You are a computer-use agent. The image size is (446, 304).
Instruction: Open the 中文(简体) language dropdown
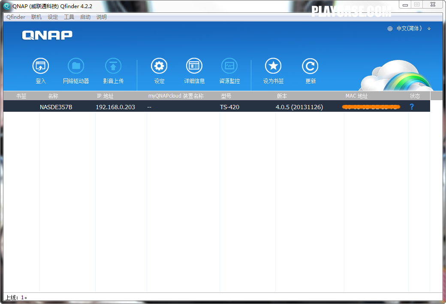(413, 28)
